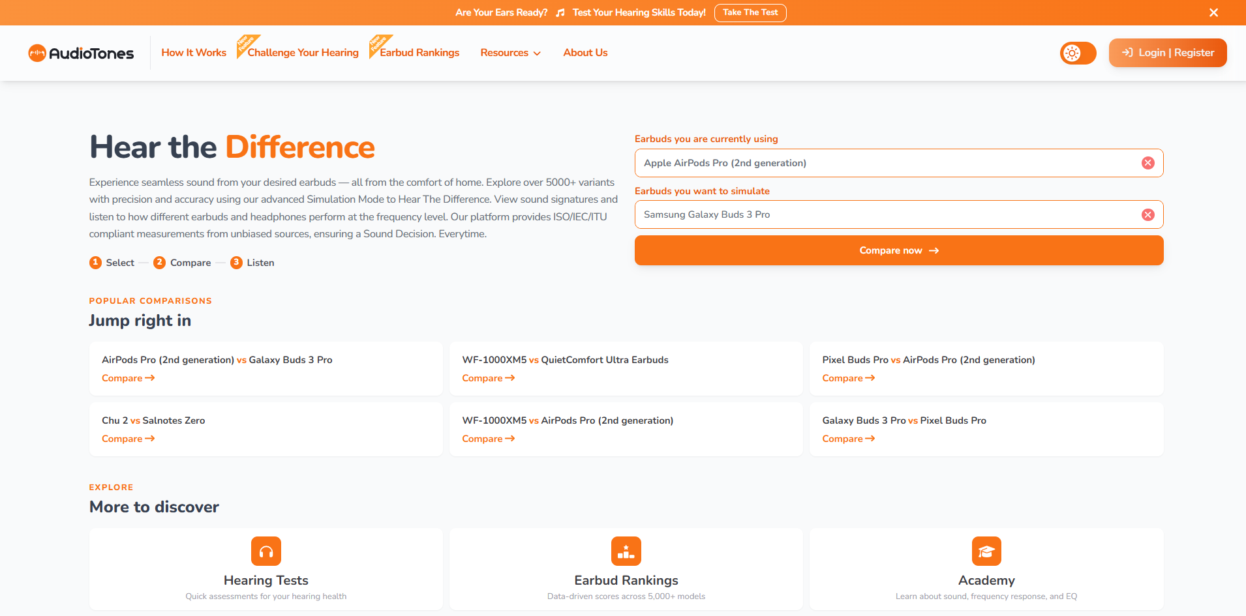
Task: Click the Compare now button
Action: [x=899, y=250]
